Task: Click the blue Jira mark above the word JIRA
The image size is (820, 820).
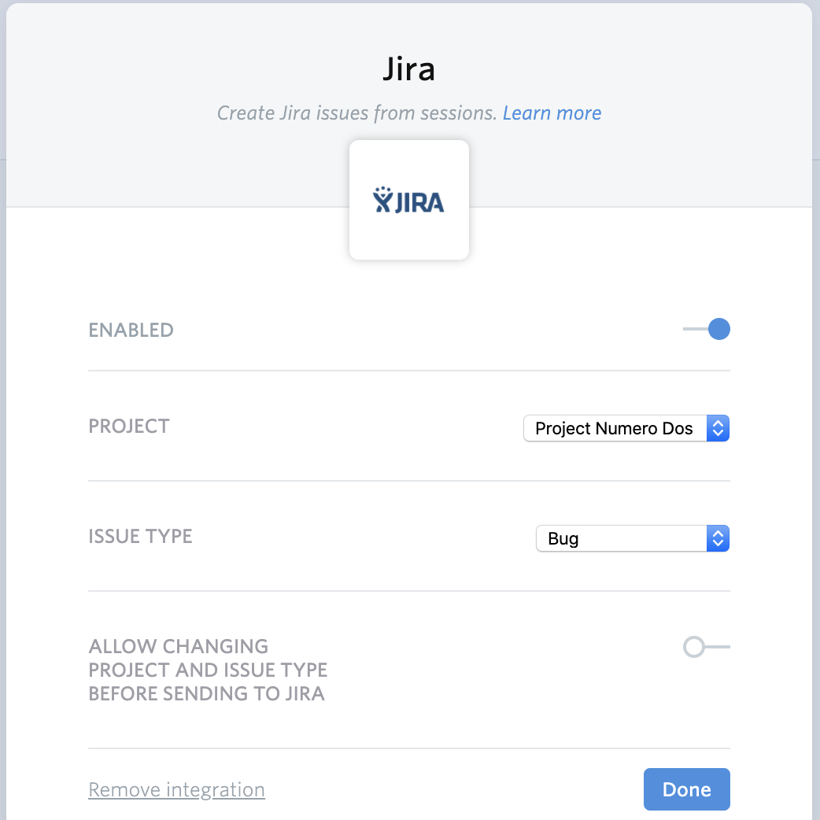Action: point(383,194)
